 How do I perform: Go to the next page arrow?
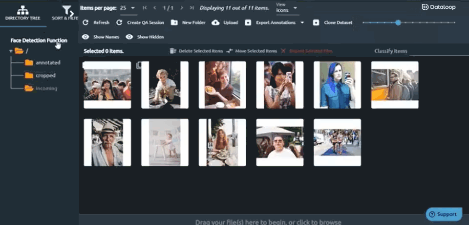182,8
